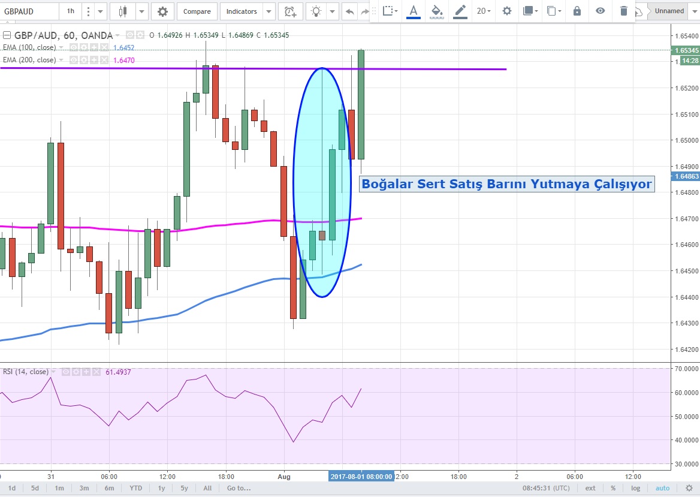700x497 pixels.
Task: Delete drawing with the trash icon
Action: pyautogui.click(x=624, y=11)
